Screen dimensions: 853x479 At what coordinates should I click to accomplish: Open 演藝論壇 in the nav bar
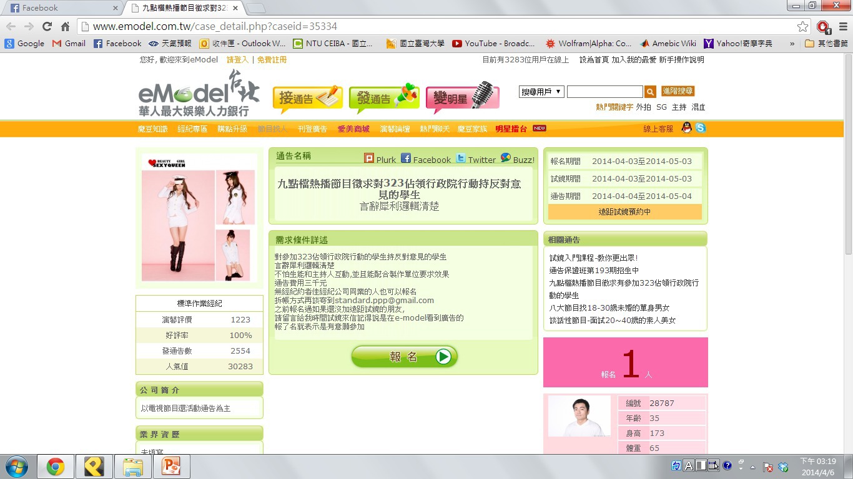click(x=395, y=129)
